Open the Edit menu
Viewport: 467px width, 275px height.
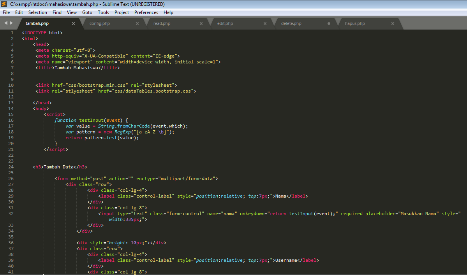pos(19,12)
